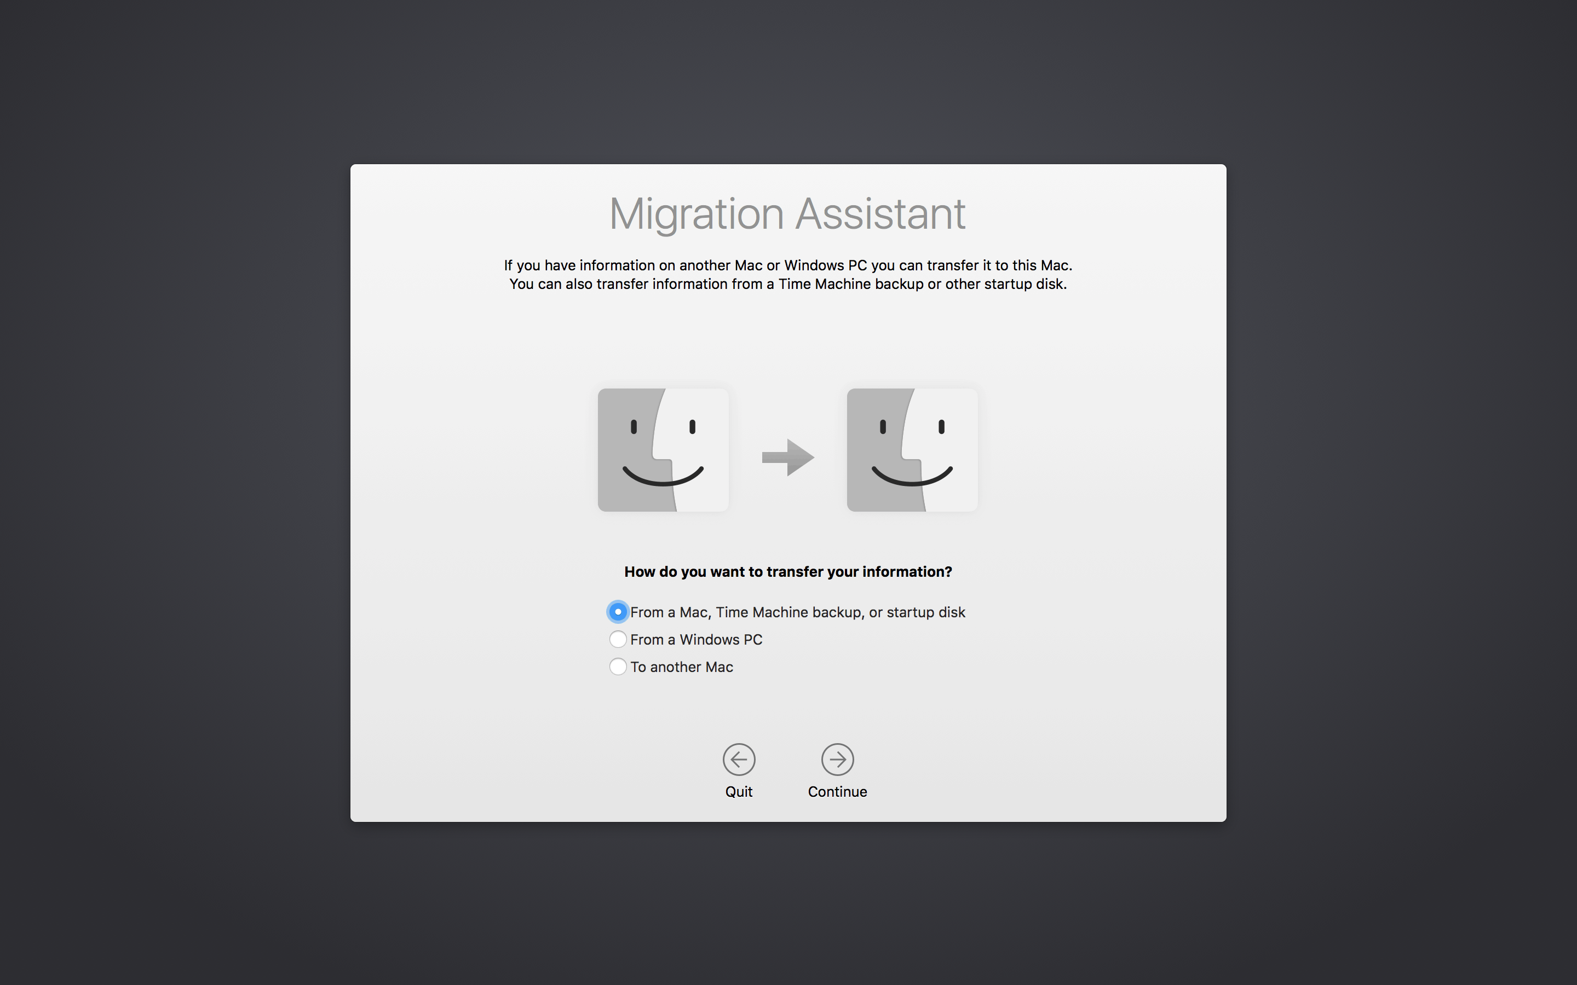Click the 'From a Windows PC' label text
This screenshot has height=985, width=1577.
click(x=696, y=640)
